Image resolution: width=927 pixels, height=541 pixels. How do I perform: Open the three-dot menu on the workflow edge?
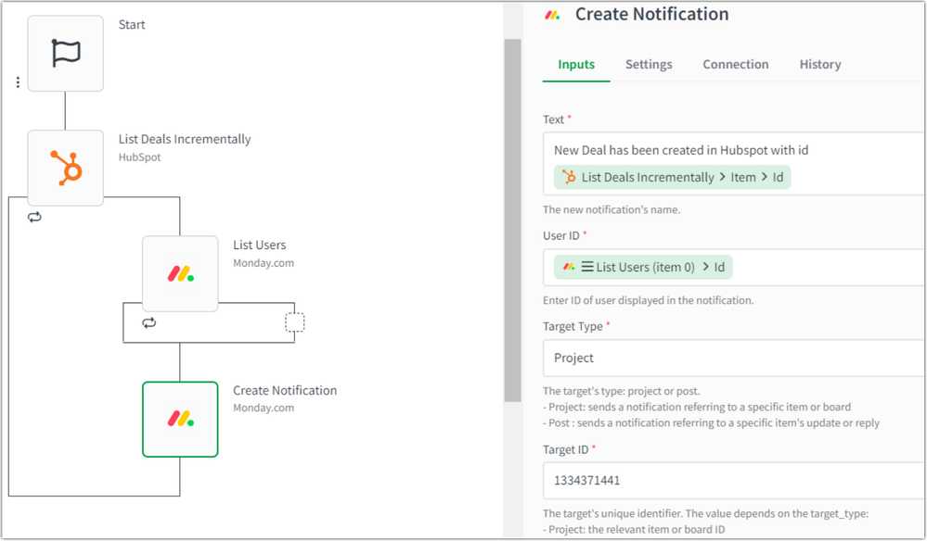(18, 82)
